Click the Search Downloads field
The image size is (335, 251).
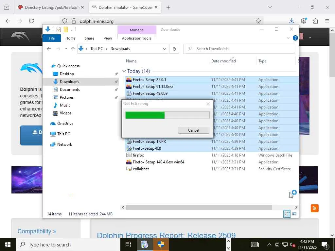tap(239, 49)
